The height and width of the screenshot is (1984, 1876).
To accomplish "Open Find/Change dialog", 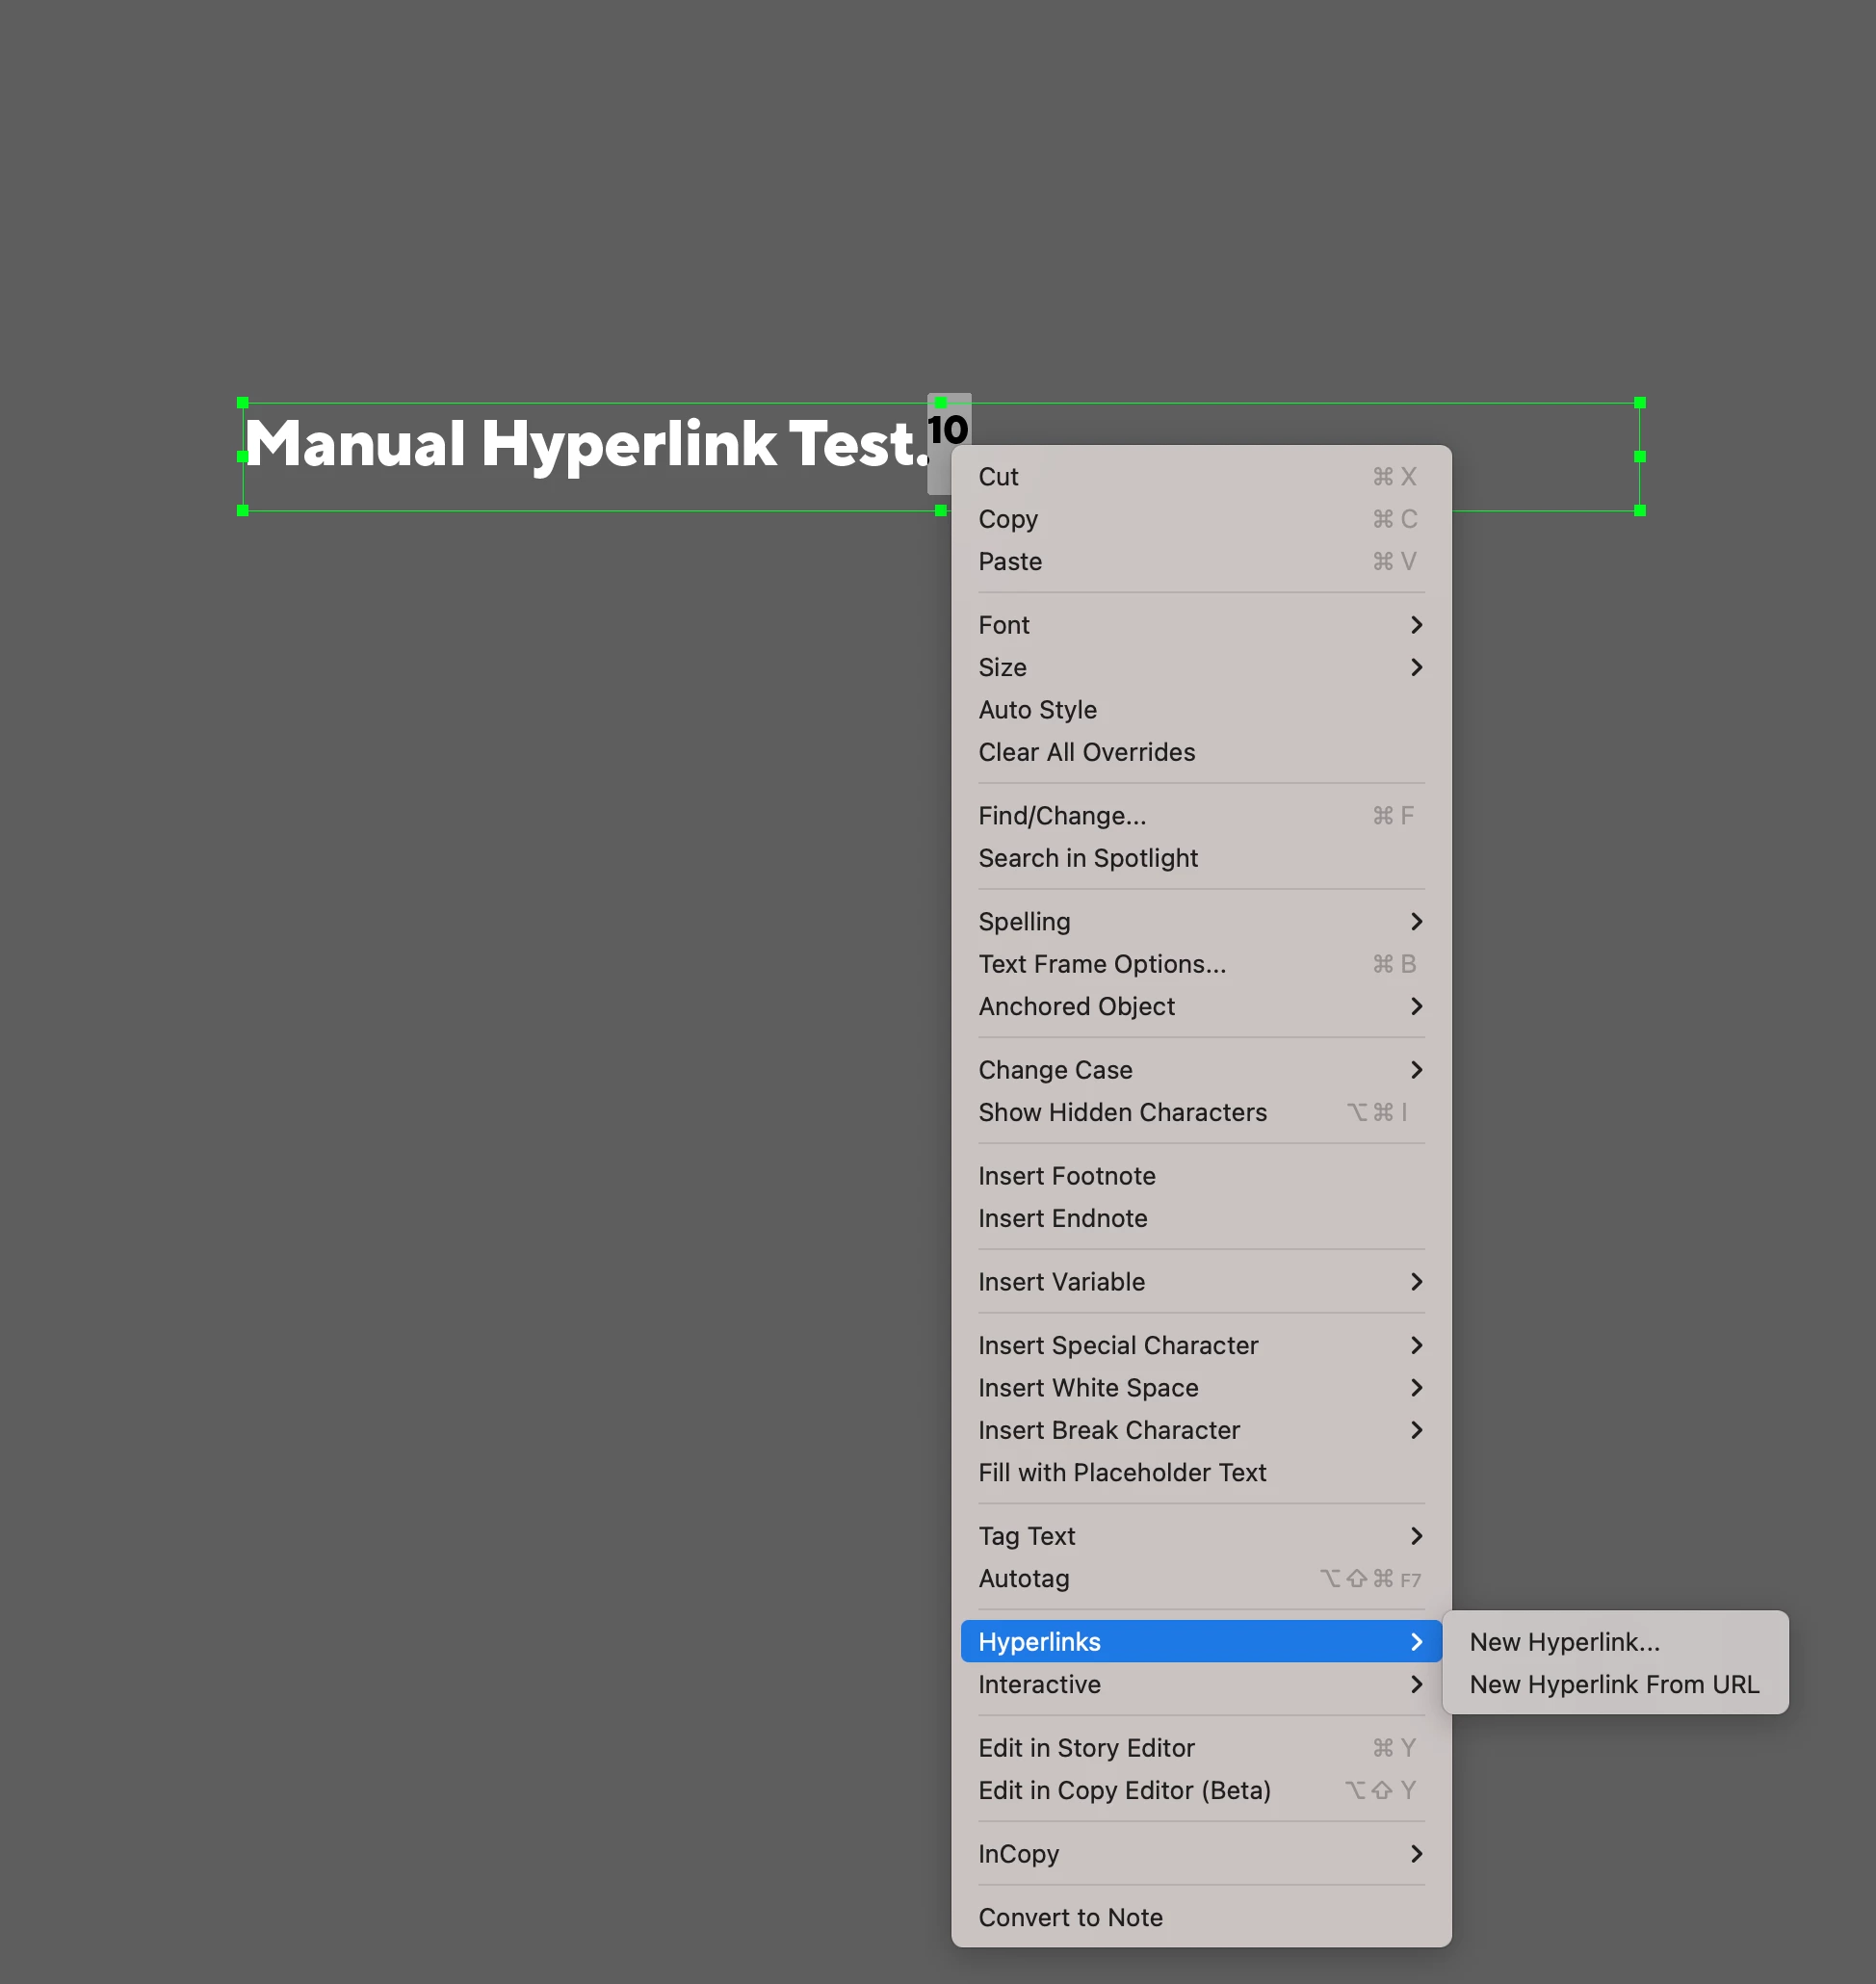I will coord(1062,816).
